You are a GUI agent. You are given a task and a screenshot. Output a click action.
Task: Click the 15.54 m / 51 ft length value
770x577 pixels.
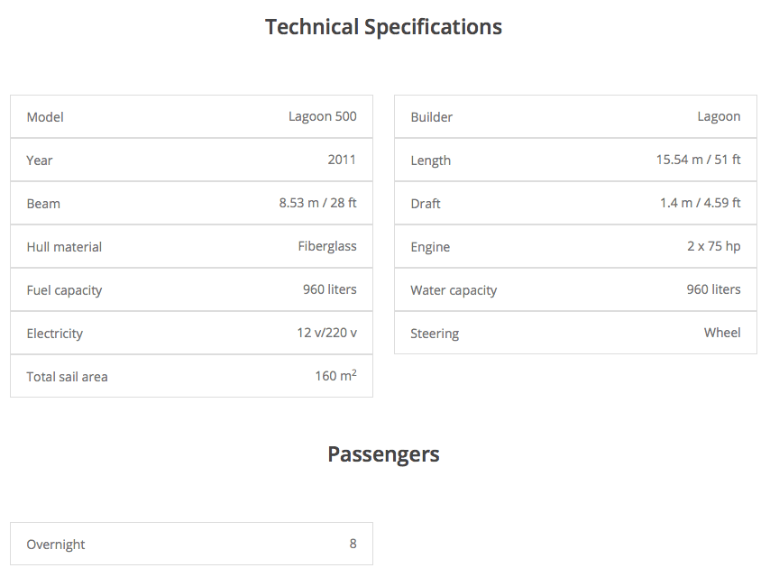click(x=698, y=160)
